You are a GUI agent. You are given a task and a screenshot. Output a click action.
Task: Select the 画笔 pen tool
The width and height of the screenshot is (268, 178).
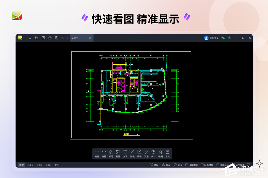(x=111, y=154)
